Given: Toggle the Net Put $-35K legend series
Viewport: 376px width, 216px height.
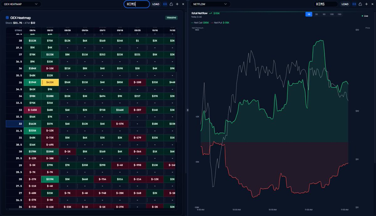Looking at the screenshot, I should click(x=220, y=23).
